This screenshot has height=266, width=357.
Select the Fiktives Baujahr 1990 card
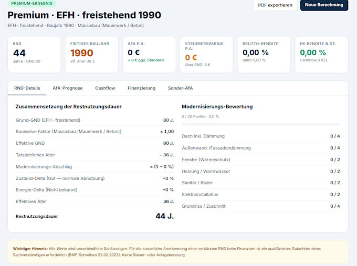92,55
